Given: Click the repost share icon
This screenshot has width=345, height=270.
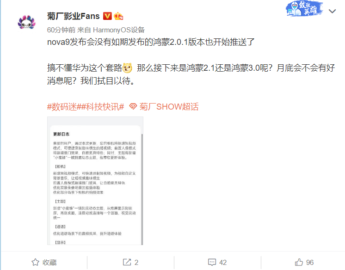Looking at the screenshot, I should tap(127, 262).
